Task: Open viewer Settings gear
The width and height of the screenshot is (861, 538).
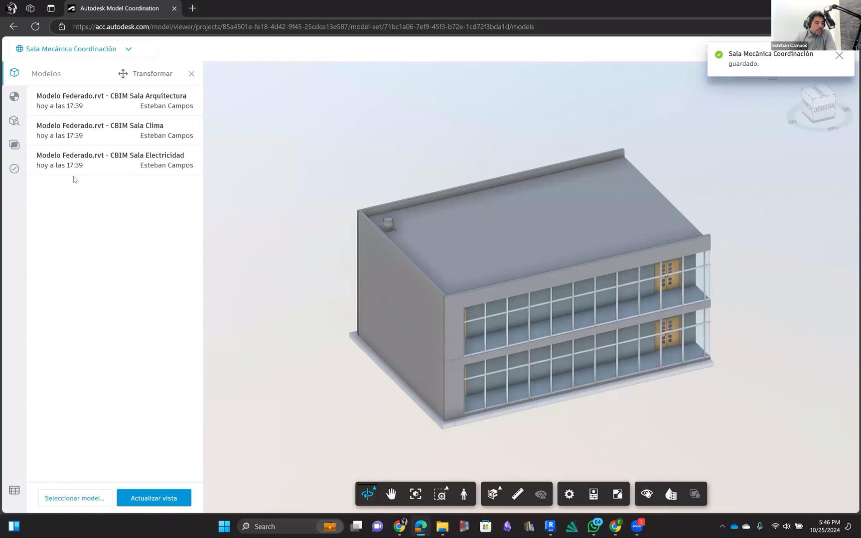Action: tap(569, 494)
